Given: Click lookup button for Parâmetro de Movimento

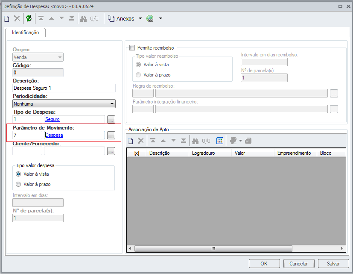Looking at the screenshot, I should [111, 136].
